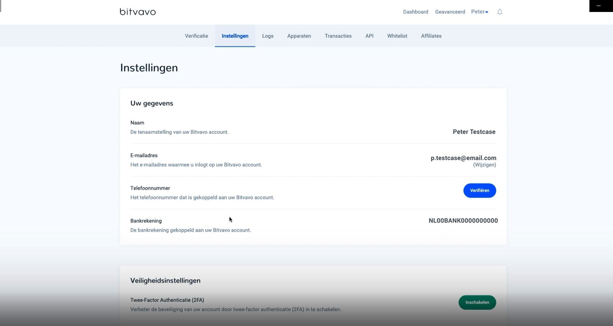Click the bank account number NL00BANK0000000000

pyautogui.click(x=463, y=221)
